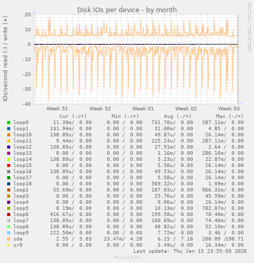Click the 'Avg (-/+)' column header

tap(177, 116)
